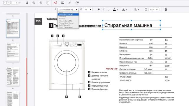Screen dimensions: 189x106
Task: Delete the selected text box
Action: coord(166,9)
